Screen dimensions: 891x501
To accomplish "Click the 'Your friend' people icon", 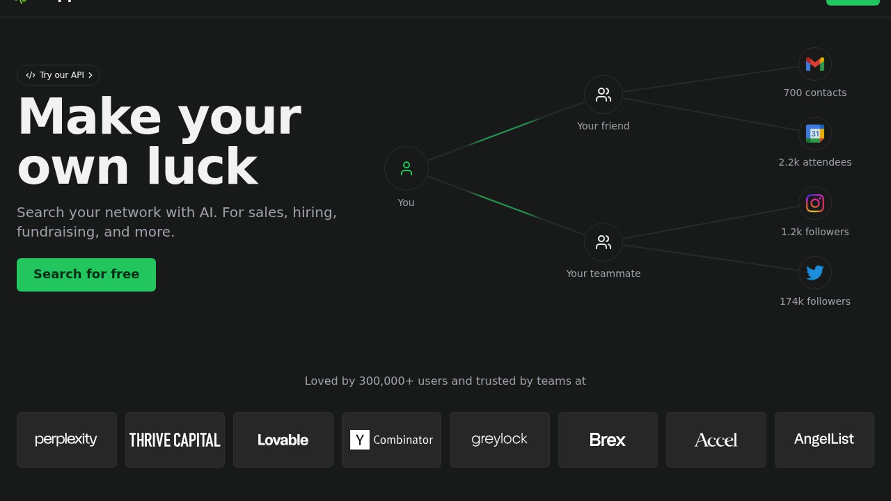I will (x=603, y=95).
